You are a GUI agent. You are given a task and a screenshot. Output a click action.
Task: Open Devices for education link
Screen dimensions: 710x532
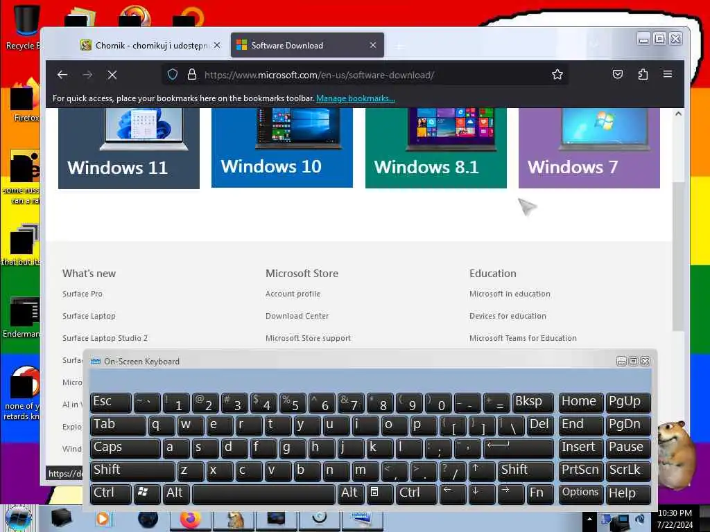pyautogui.click(x=508, y=316)
